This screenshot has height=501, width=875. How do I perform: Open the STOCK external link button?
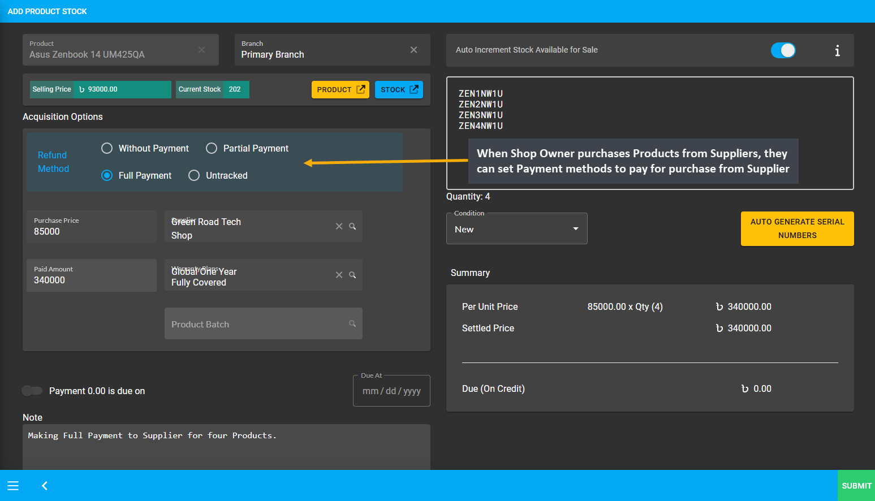pyautogui.click(x=399, y=89)
